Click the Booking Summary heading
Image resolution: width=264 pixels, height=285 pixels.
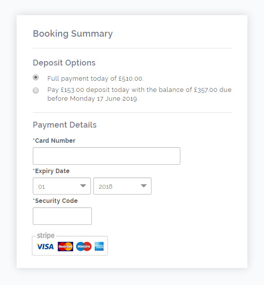[x=73, y=34]
